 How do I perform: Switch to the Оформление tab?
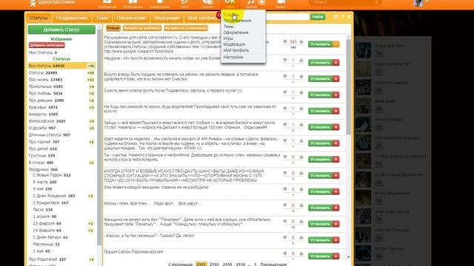tap(131, 18)
